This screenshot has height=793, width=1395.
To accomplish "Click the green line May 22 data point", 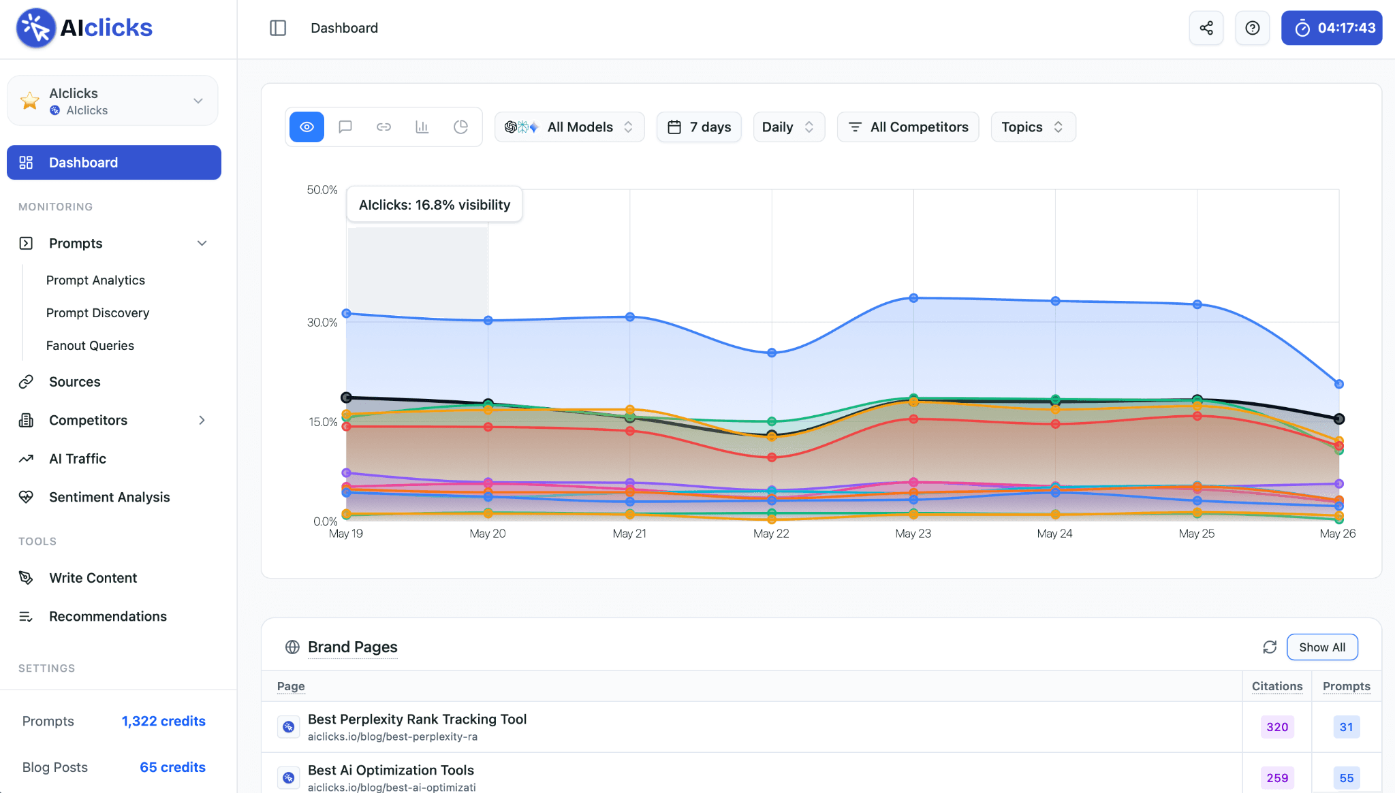I will (772, 421).
